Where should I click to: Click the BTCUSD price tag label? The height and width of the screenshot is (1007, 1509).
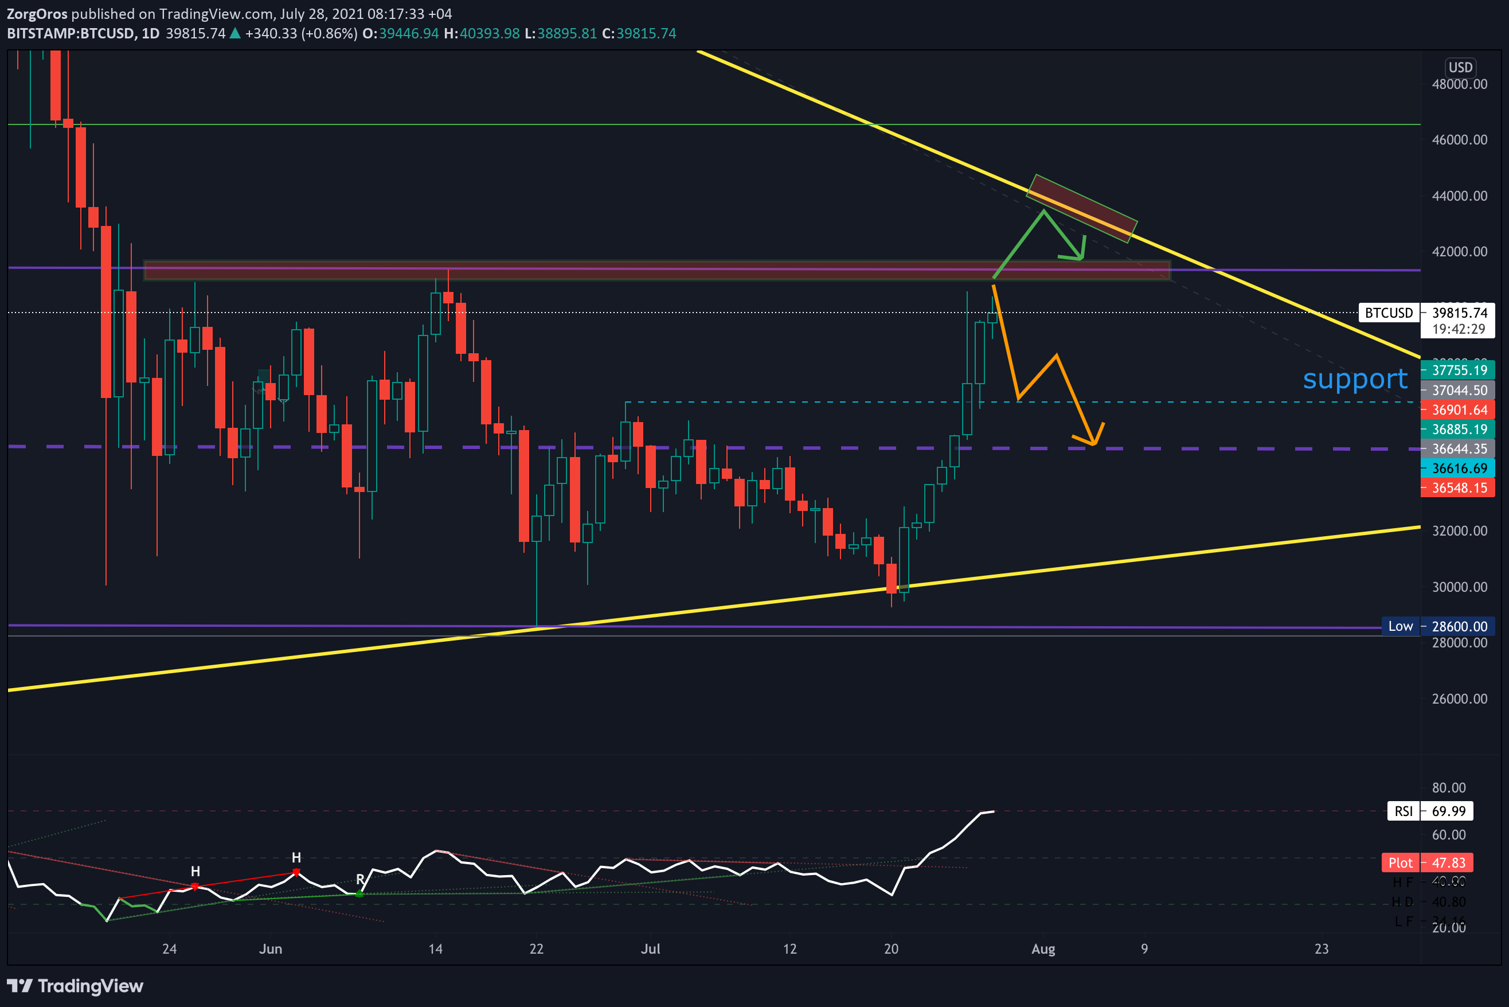coord(1389,313)
